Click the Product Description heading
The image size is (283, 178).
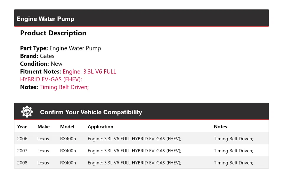pos(53,33)
